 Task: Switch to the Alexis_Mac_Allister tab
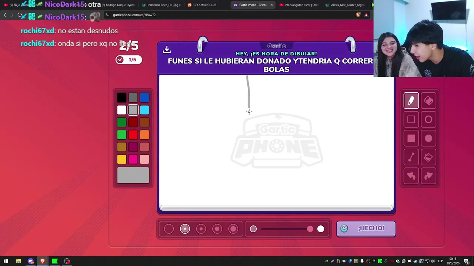(345, 5)
